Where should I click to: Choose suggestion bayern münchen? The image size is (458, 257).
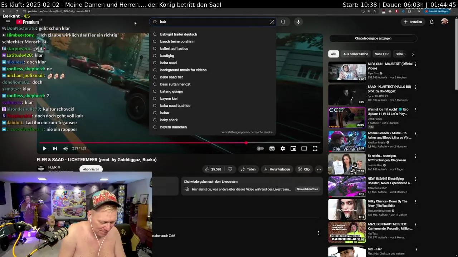(173, 127)
